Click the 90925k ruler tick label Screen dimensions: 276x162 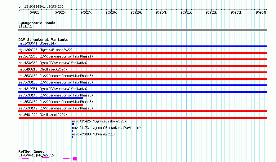36,12
